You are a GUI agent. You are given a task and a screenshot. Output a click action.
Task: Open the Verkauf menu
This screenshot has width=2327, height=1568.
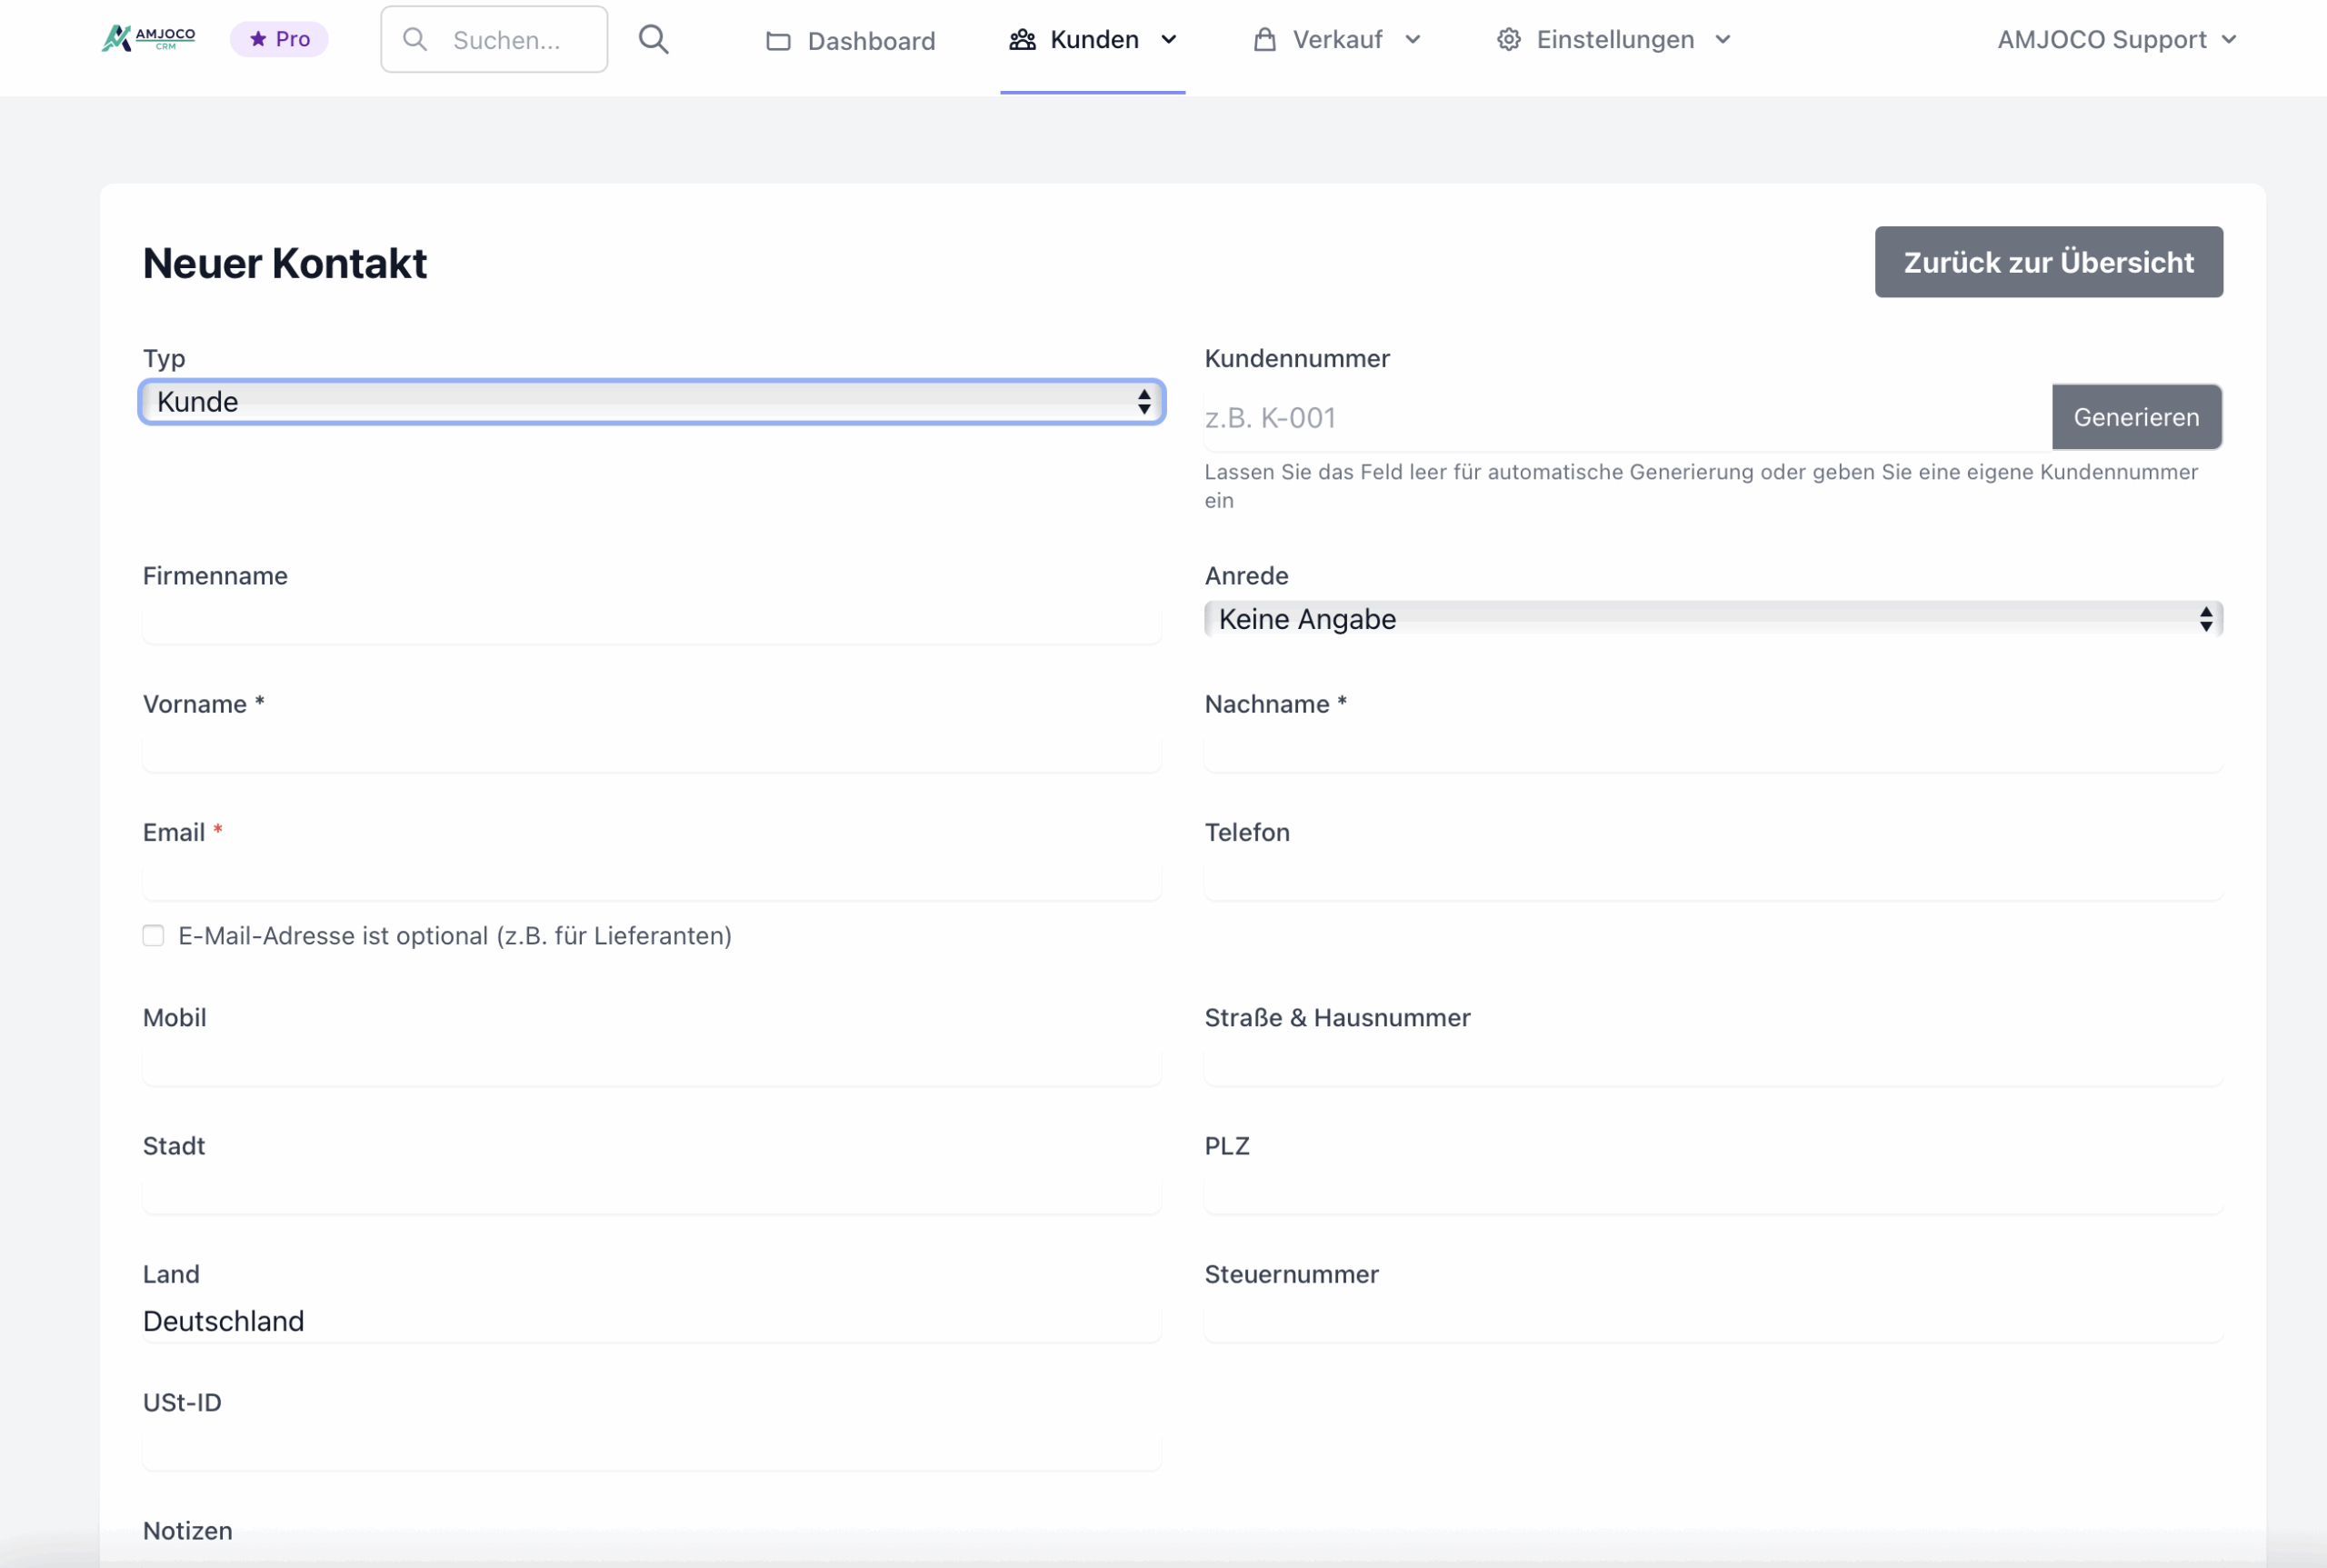(1337, 39)
